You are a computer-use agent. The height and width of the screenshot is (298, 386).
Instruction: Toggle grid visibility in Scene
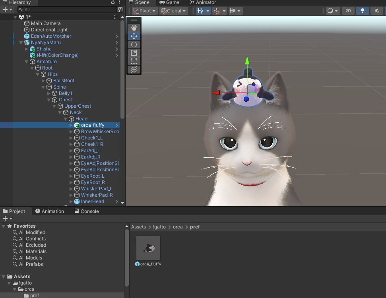pyautogui.click(x=200, y=11)
